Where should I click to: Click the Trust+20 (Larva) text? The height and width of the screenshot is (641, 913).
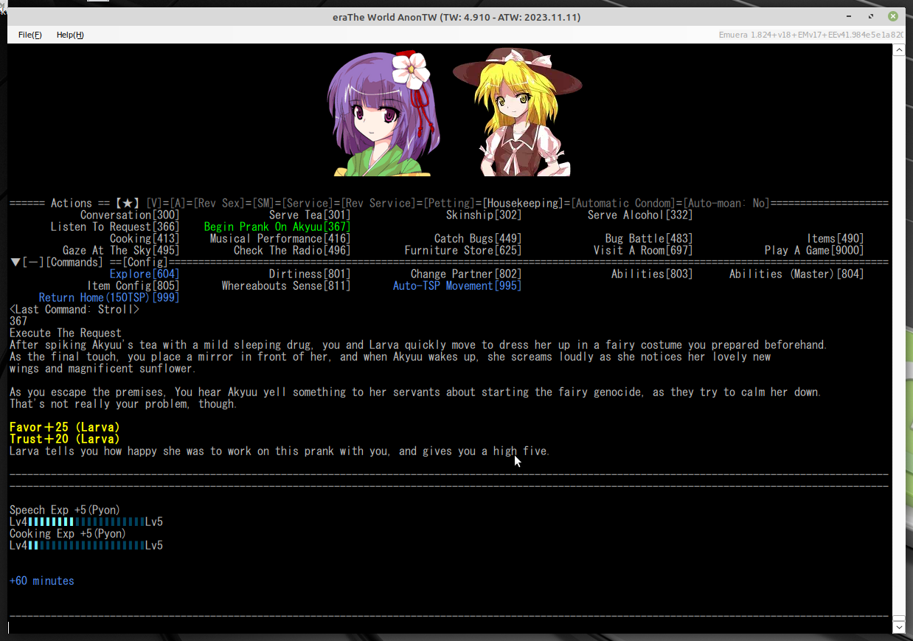[65, 440]
